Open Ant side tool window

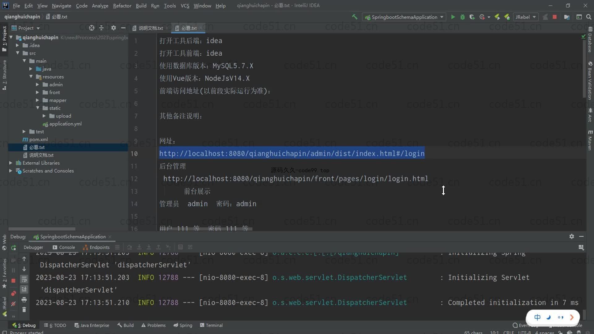pos(590,115)
